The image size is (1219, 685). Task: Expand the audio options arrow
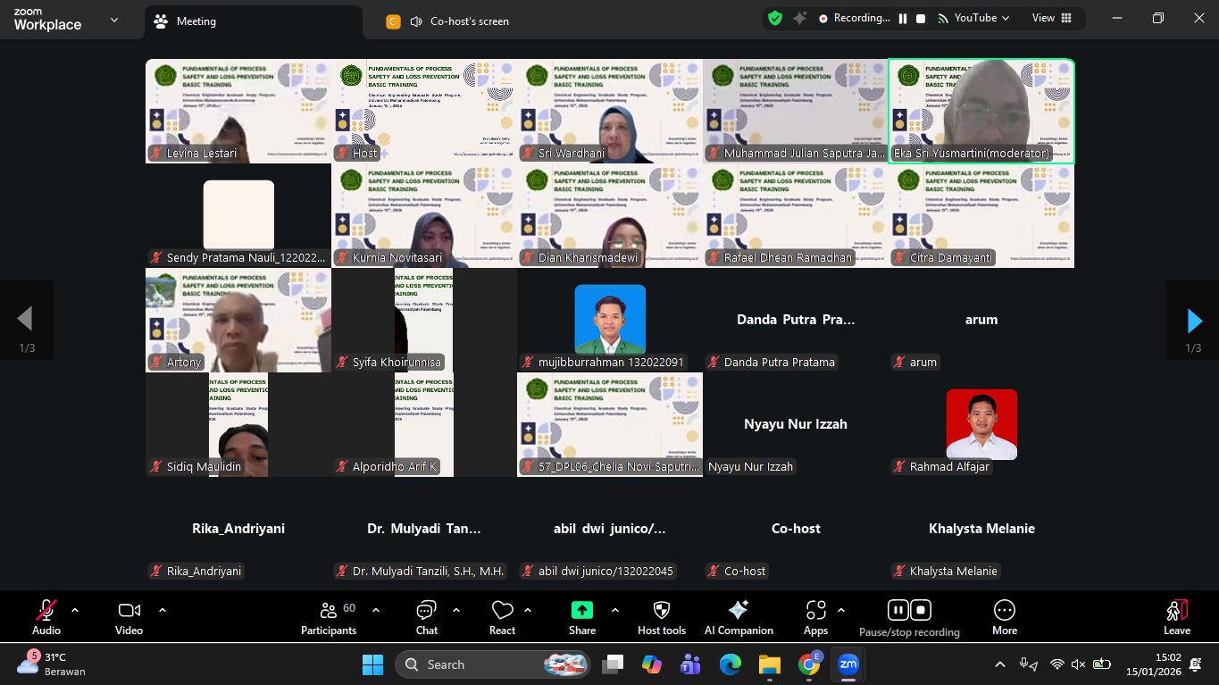(x=75, y=611)
